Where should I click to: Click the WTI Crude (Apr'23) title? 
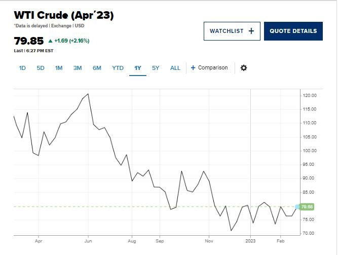click(64, 15)
